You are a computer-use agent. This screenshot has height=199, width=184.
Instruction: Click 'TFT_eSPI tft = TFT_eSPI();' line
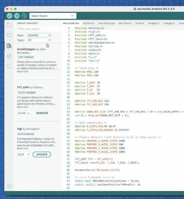pos(94,159)
